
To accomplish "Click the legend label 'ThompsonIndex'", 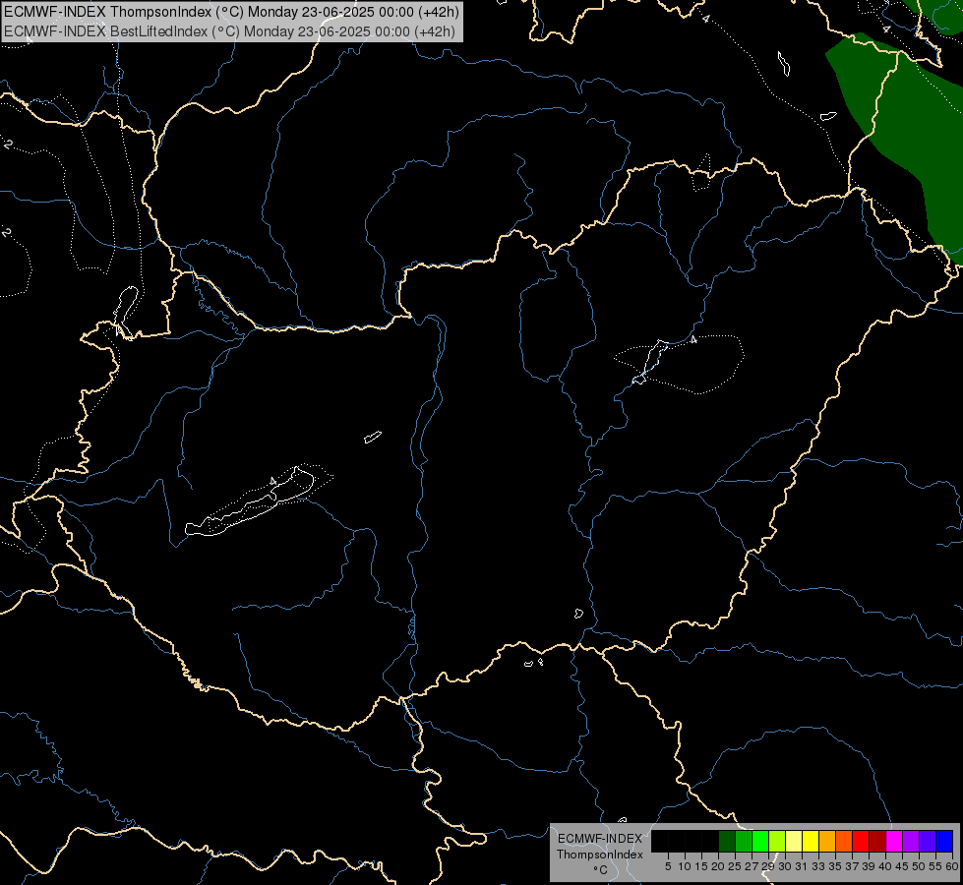I will [599, 855].
